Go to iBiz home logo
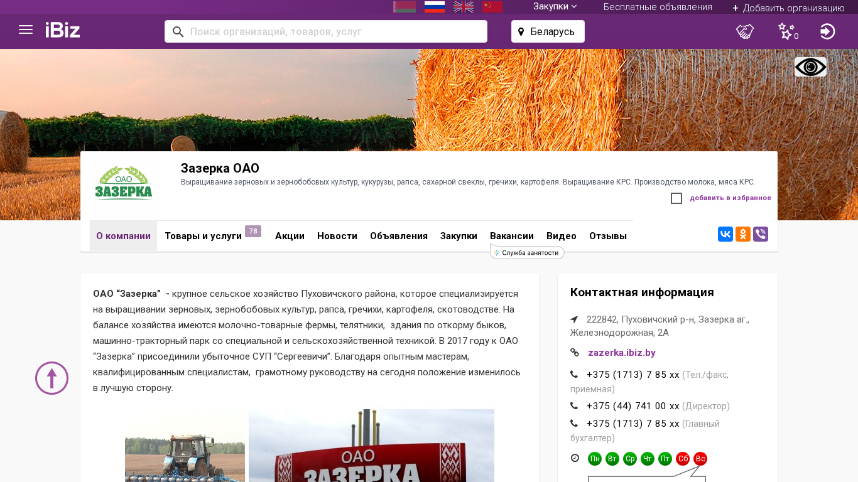Image resolution: width=858 pixels, height=482 pixels. point(63,30)
